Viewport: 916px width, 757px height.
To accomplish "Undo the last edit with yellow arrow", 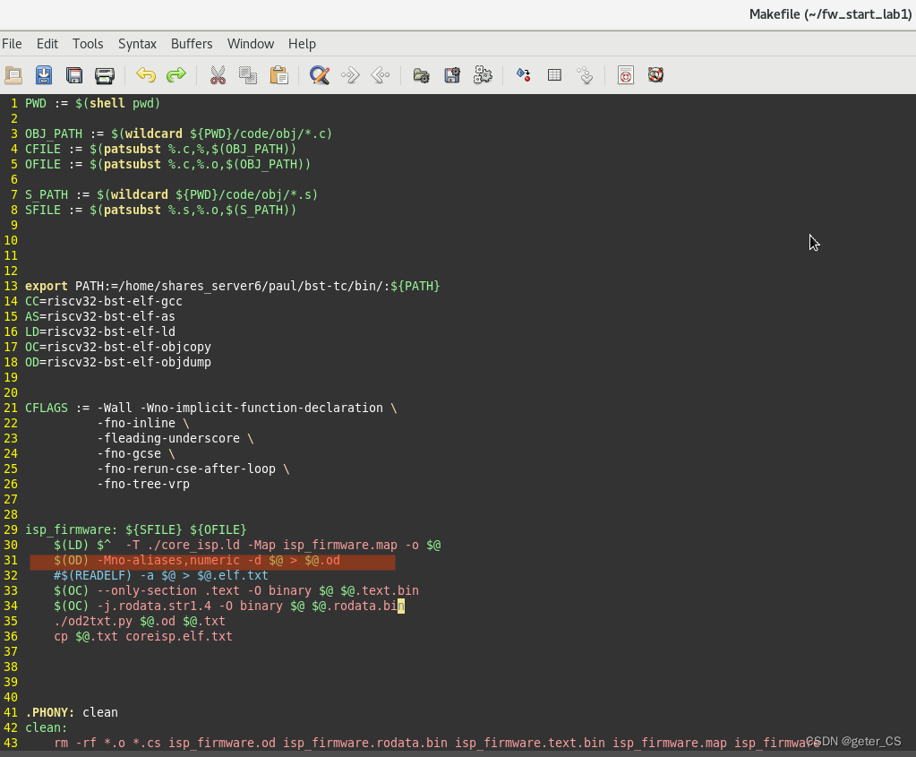I will point(146,75).
